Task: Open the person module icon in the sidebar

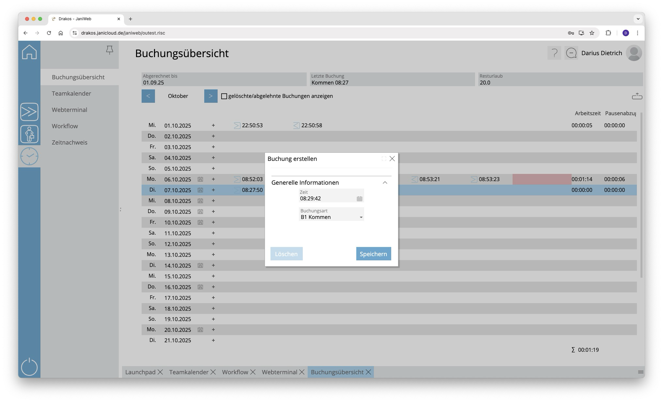Action: tap(29, 134)
